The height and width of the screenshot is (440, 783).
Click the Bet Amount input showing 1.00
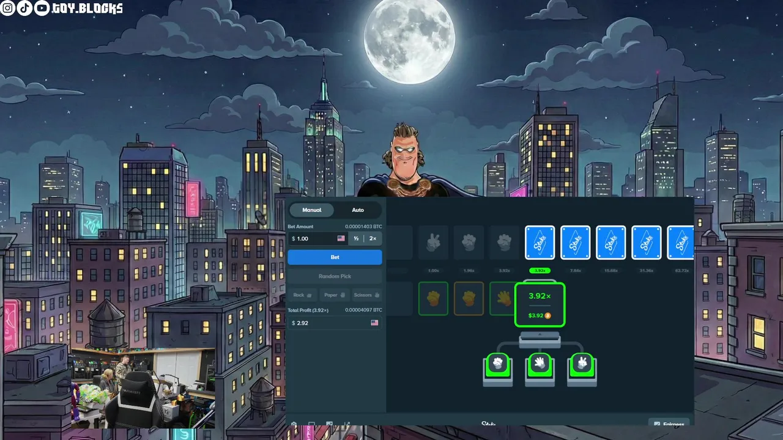[x=318, y=238]
